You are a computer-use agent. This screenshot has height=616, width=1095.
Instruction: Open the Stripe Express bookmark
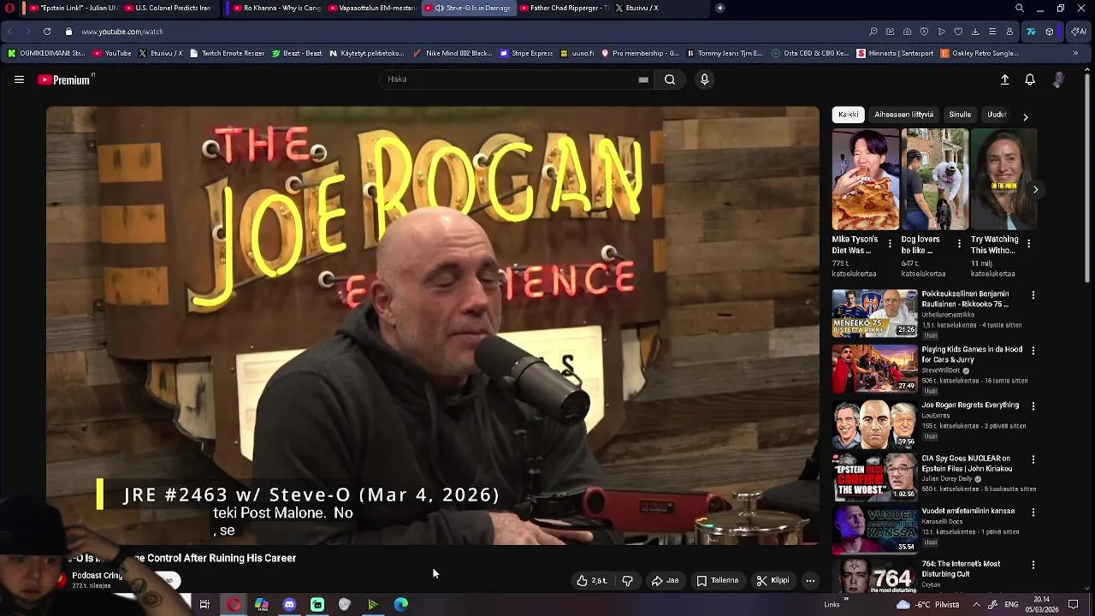(526, 53)
